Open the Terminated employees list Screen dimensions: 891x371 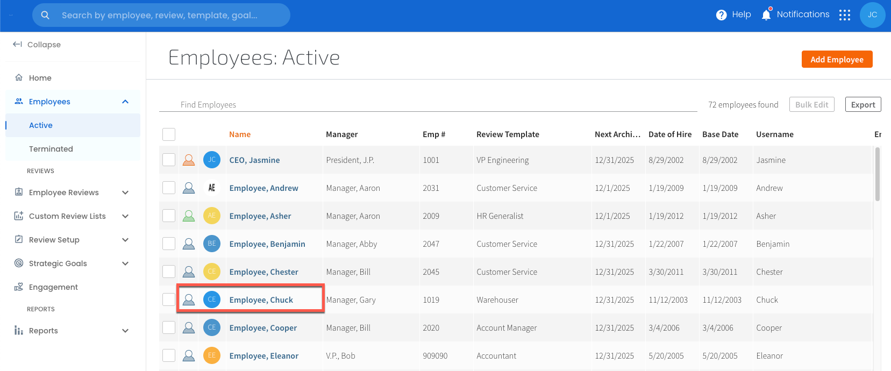pyautogui.click(x=51, y=149)
